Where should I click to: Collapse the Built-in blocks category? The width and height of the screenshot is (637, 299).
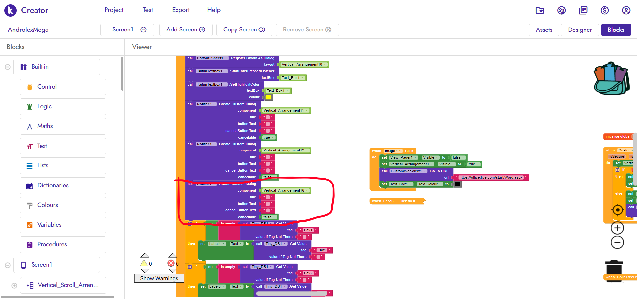click(x=7, y=67)
